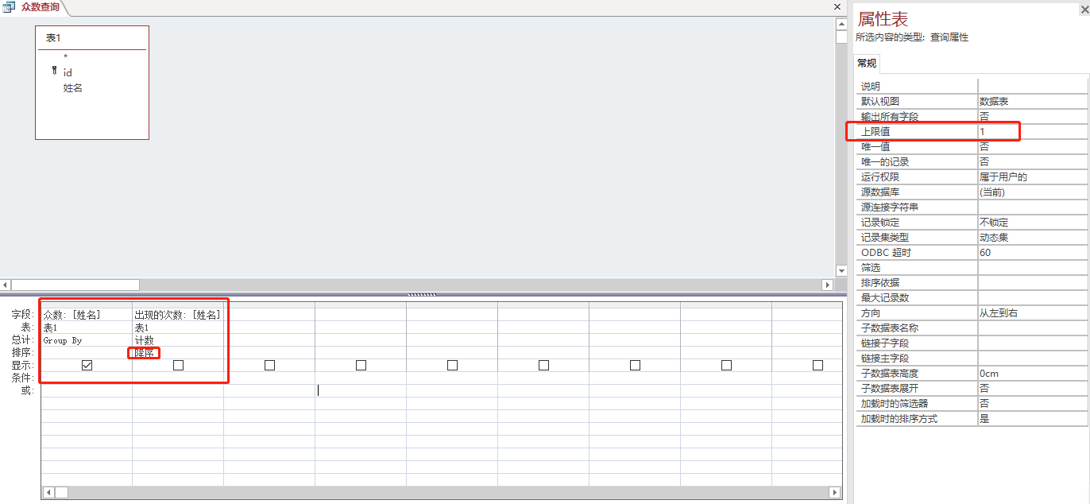The image size is (1090, 504).
Task: Click the primary key icon beside id
Action: coord(54,71)
